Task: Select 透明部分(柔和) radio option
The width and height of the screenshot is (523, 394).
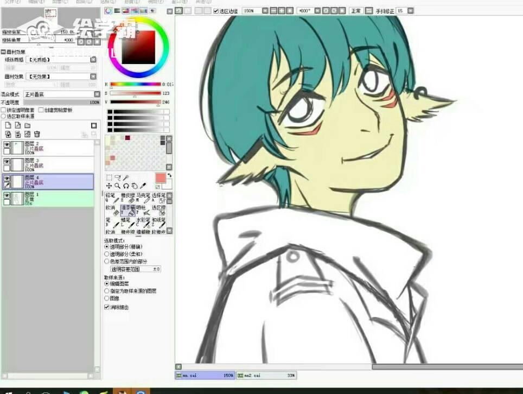Action: (x=107, y=254)
